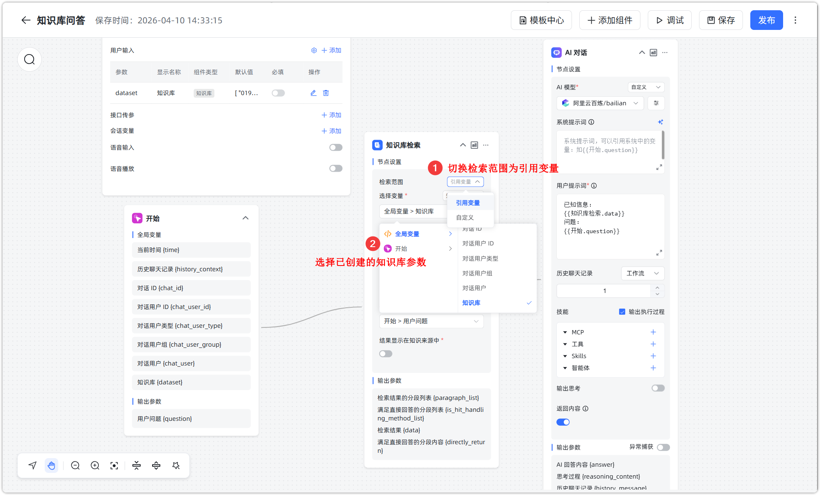The width and height of the screenshot is (820, 495).
Task: Collapse the 开始 node with its chevron
Action: [245, 218]
